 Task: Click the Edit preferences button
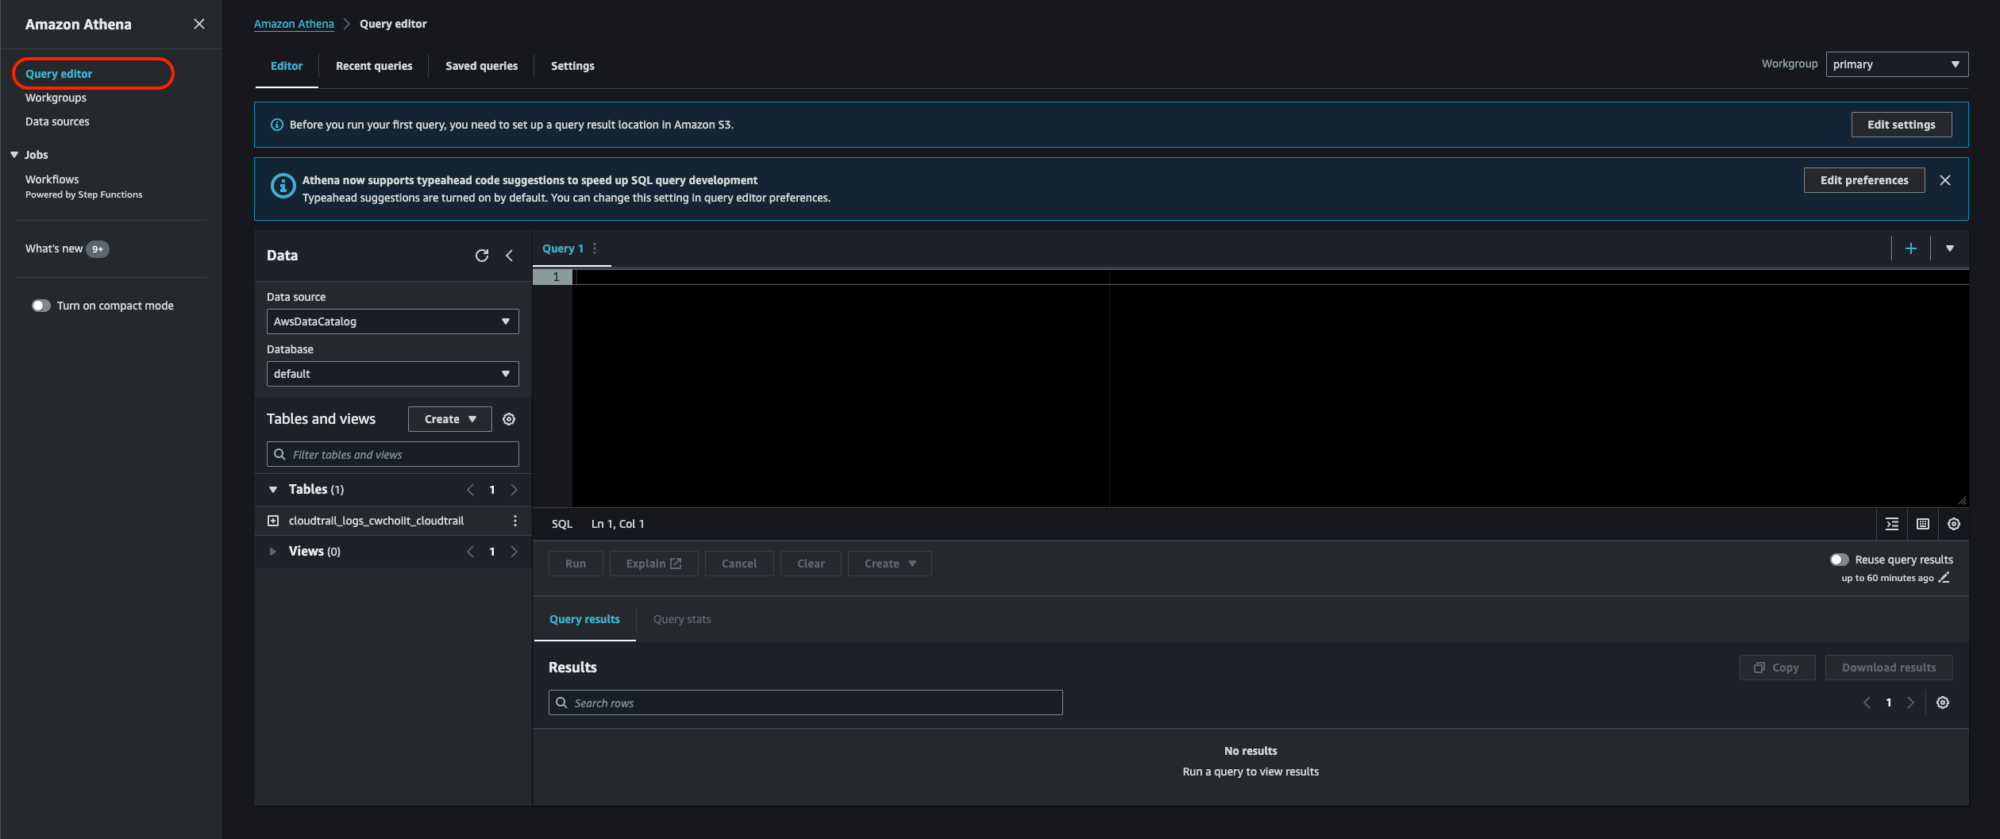pyautogui.click(x=1864, y=180)
